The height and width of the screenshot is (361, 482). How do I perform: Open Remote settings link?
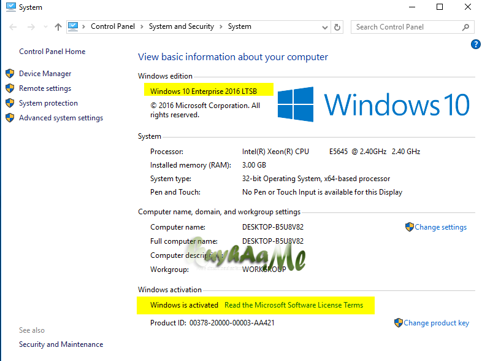point(45,88)
